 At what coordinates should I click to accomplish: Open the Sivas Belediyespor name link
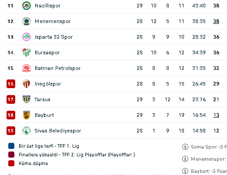[58, 131]
